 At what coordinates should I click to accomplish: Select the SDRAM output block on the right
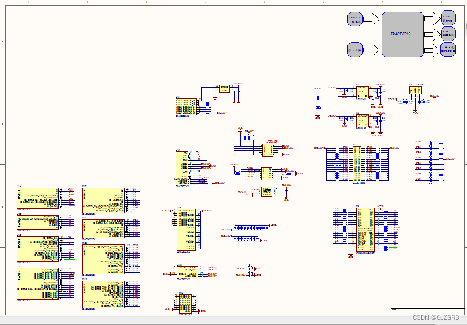click(x=448, y=18)
